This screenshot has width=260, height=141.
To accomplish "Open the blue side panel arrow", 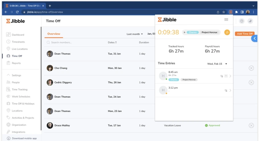I will [254, 38].
